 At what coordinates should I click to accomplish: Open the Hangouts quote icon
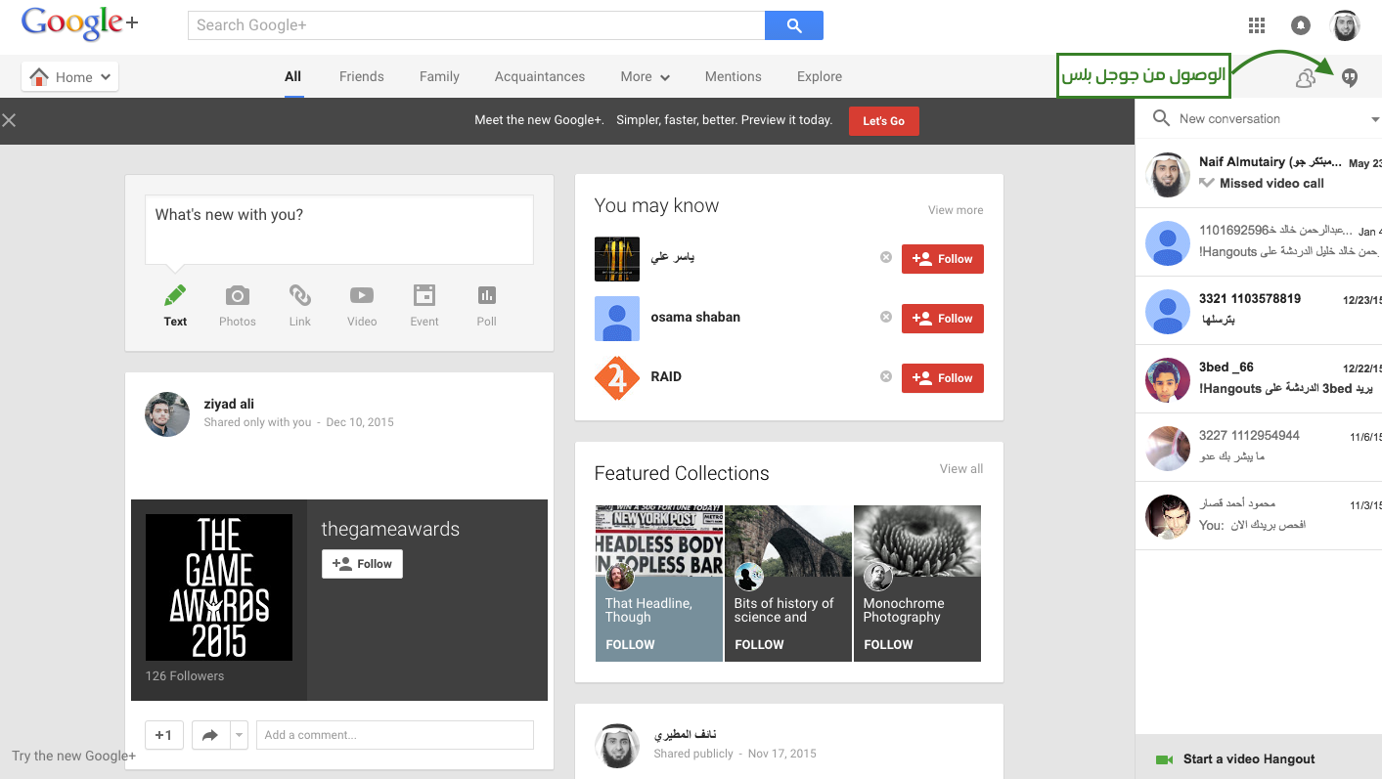(x=1350, y=77)
